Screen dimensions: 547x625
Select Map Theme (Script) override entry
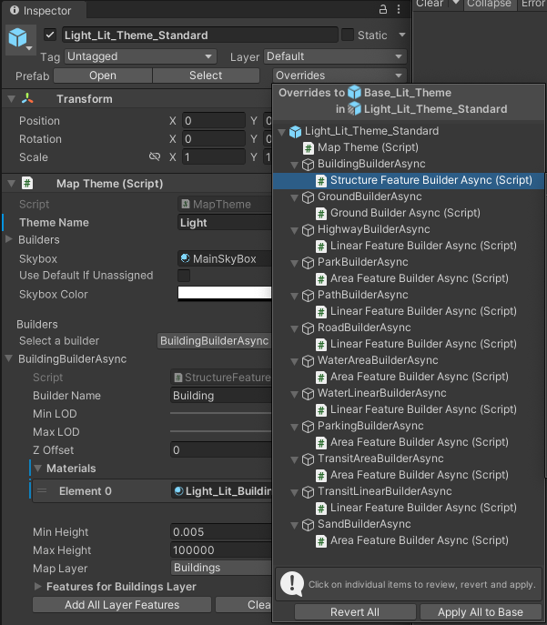[409, 148]
